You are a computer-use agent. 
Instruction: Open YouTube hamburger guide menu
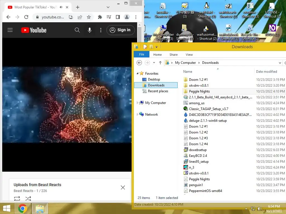pyautogui.click(x=10, y=30)
